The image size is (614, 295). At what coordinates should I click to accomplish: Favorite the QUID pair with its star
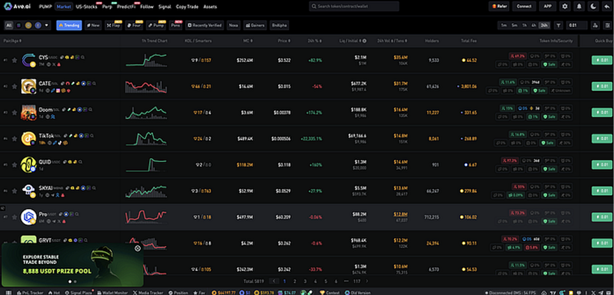pyautogui.click(x=14, y=165)
